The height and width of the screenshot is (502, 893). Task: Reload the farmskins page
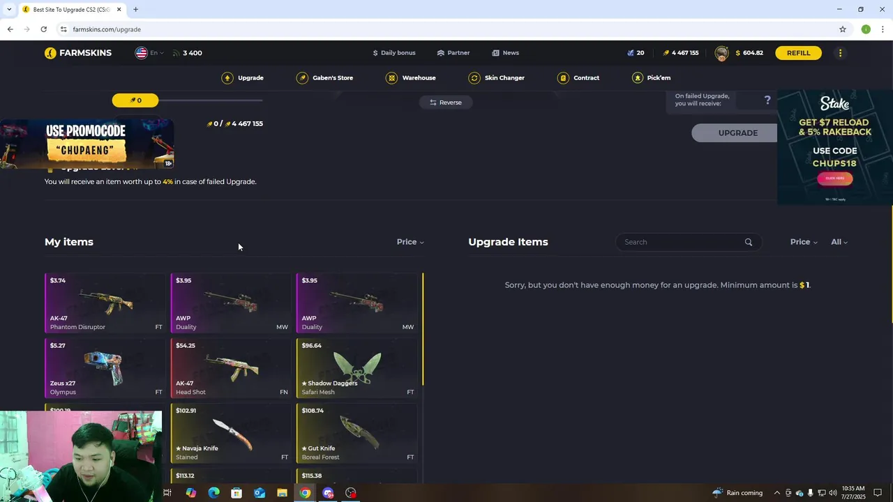(x=43, y=29)
